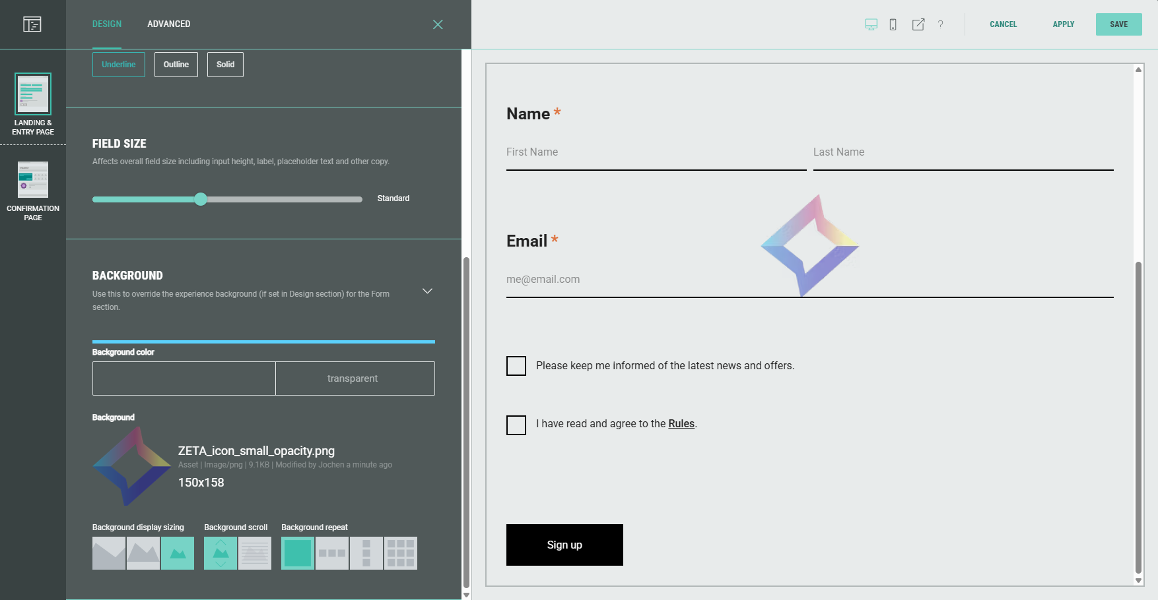This screenshot has height=600, width=1158.
Task: Open the Rules link
Action: 681,424
